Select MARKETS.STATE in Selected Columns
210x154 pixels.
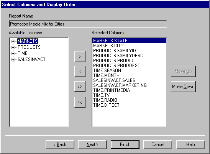click(130, 41)
